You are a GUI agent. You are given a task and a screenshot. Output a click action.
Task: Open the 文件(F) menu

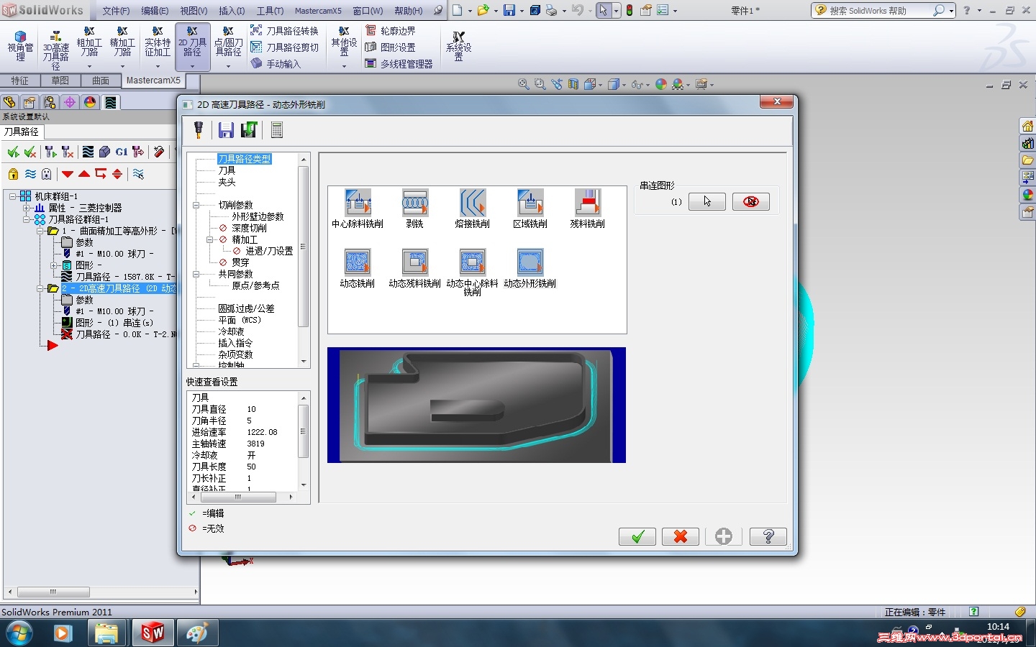coord(116,11)
